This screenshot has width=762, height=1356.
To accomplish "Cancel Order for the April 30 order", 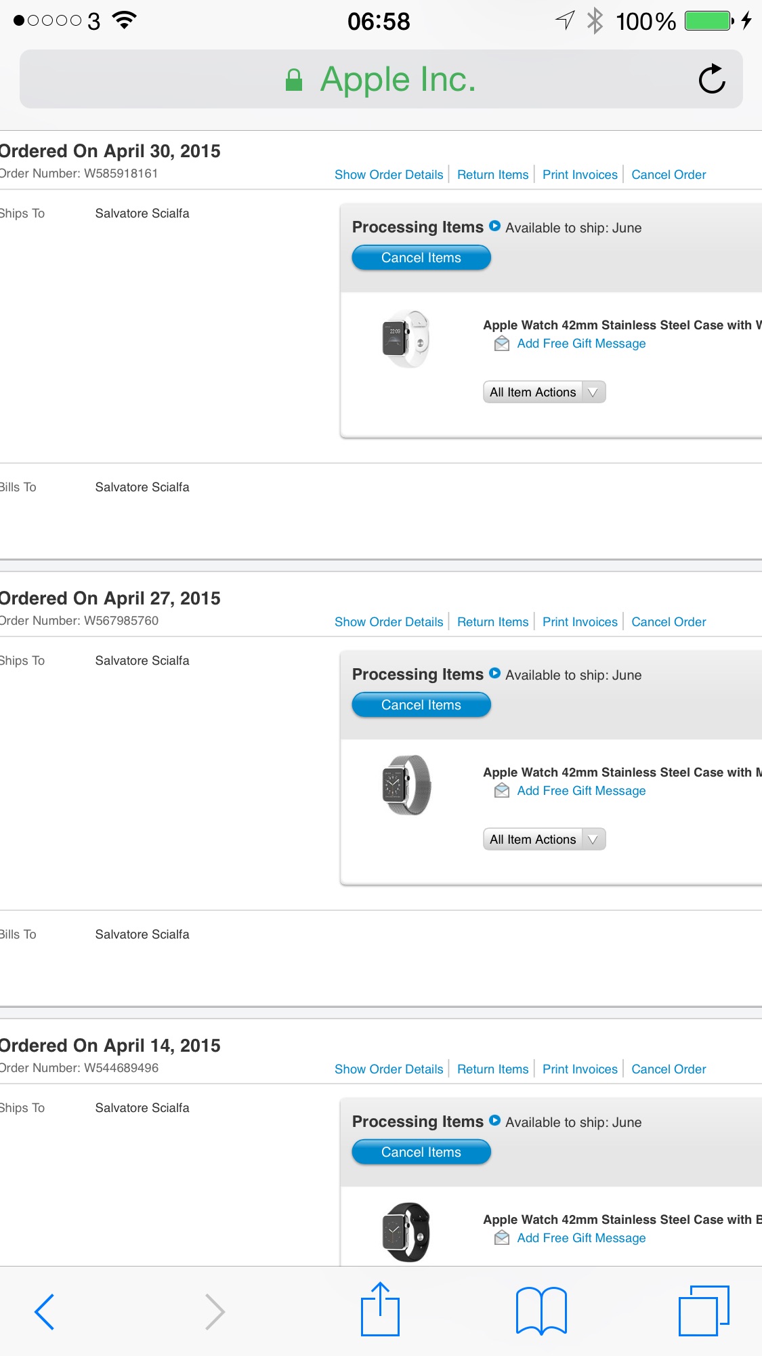I will 669,175.
